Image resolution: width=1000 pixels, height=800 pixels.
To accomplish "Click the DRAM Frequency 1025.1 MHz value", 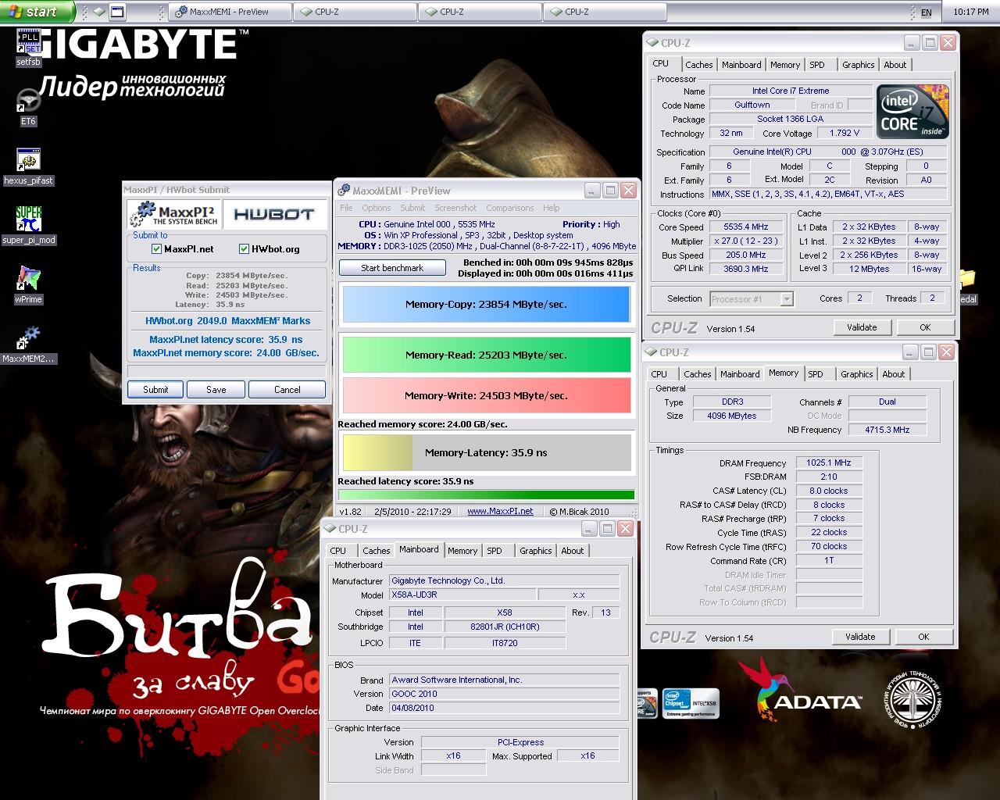I will point(829,462).
